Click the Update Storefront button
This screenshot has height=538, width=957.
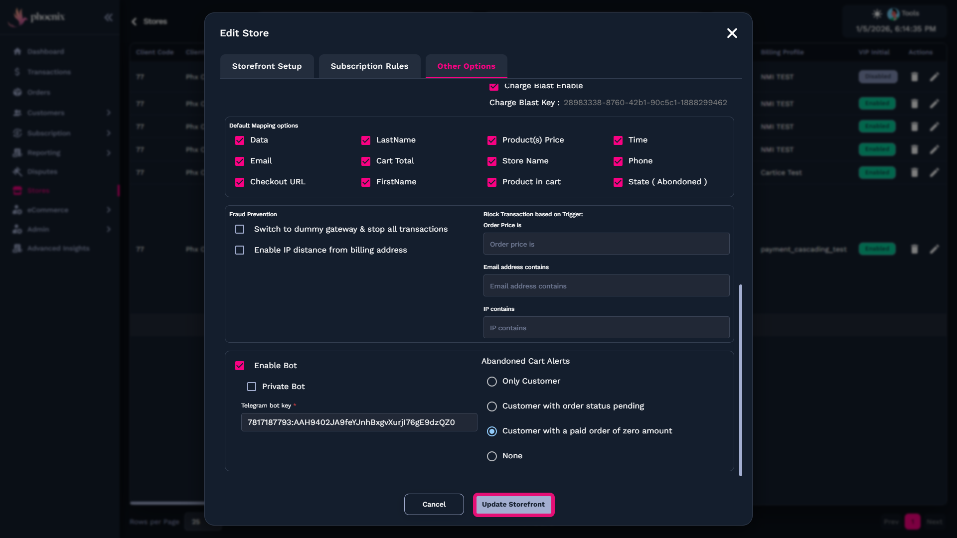[513, 505]
